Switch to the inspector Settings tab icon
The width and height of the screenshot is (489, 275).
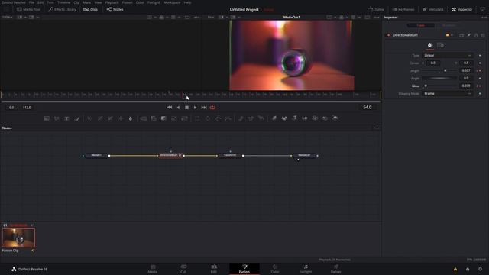440,45
